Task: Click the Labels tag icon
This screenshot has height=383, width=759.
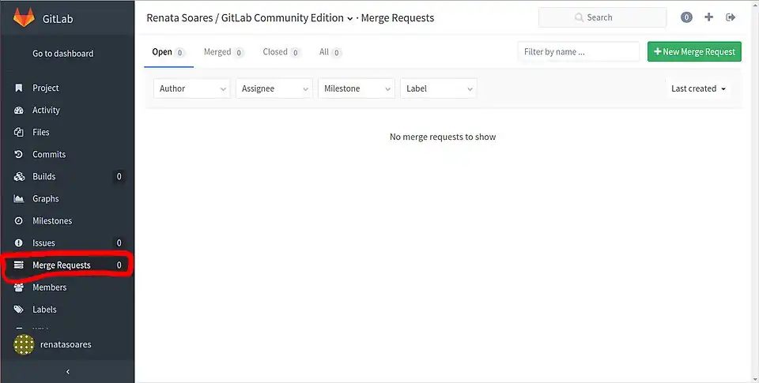Action: coord(19,310)
